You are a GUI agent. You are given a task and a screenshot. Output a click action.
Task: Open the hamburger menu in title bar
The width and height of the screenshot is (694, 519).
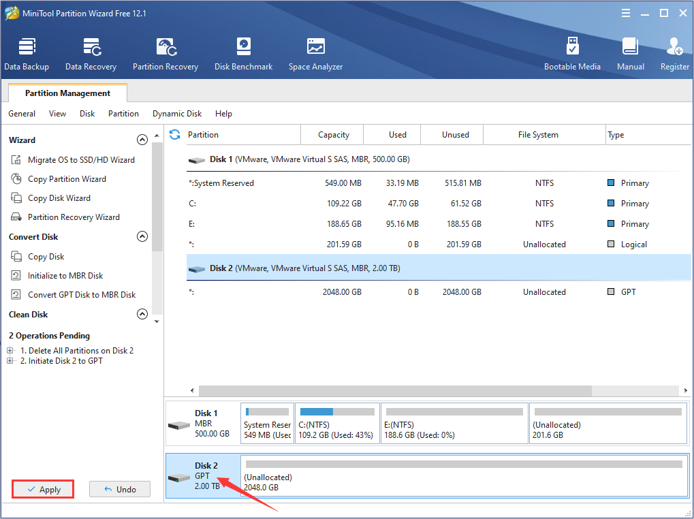pos(626,13)
